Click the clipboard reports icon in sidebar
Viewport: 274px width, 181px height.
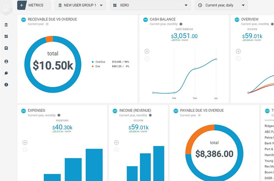point(6,48)
